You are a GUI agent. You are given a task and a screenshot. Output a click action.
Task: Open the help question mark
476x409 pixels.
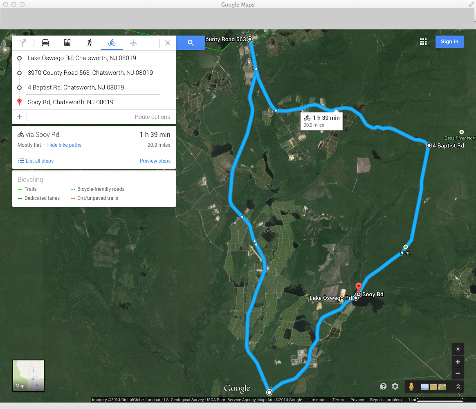coord(383,386)
